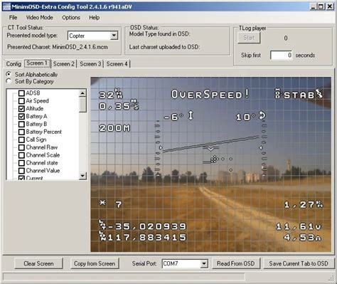The width and height of the screenshot is (337, 284).
Task: Click the 200M altitude readout in preview
Action: click(114, 128)
